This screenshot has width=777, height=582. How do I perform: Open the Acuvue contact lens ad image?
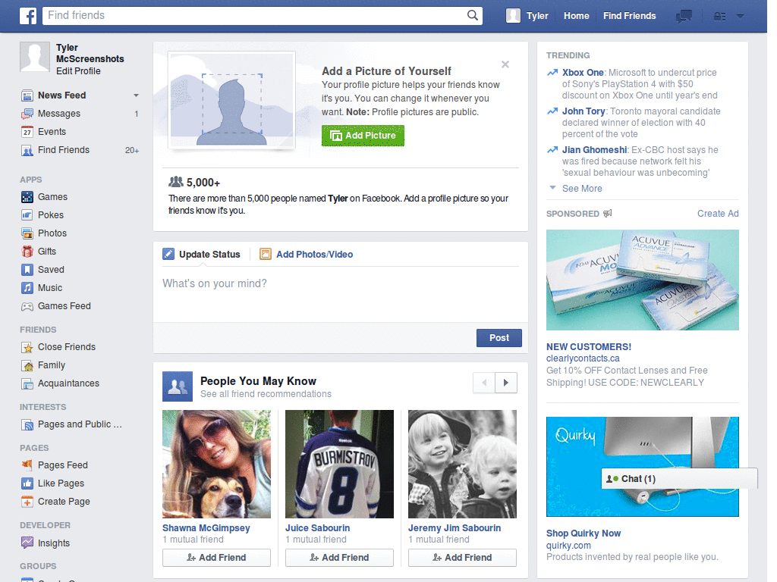pyautogui.click(x=642, y=280)
